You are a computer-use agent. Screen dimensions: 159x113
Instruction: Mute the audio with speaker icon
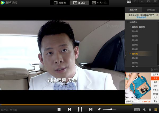(x=99, y=109)
